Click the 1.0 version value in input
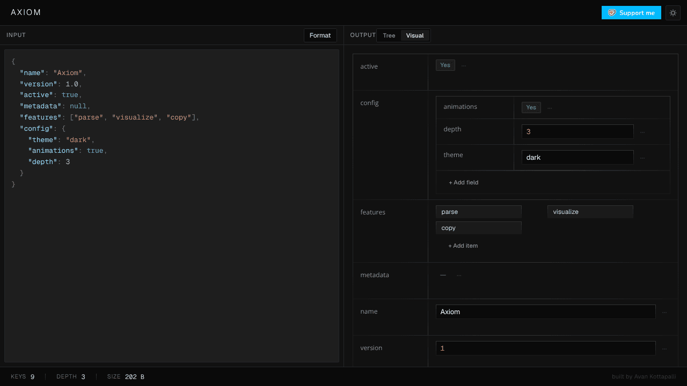This screenshot has width=687, height=386. point(72,84)
